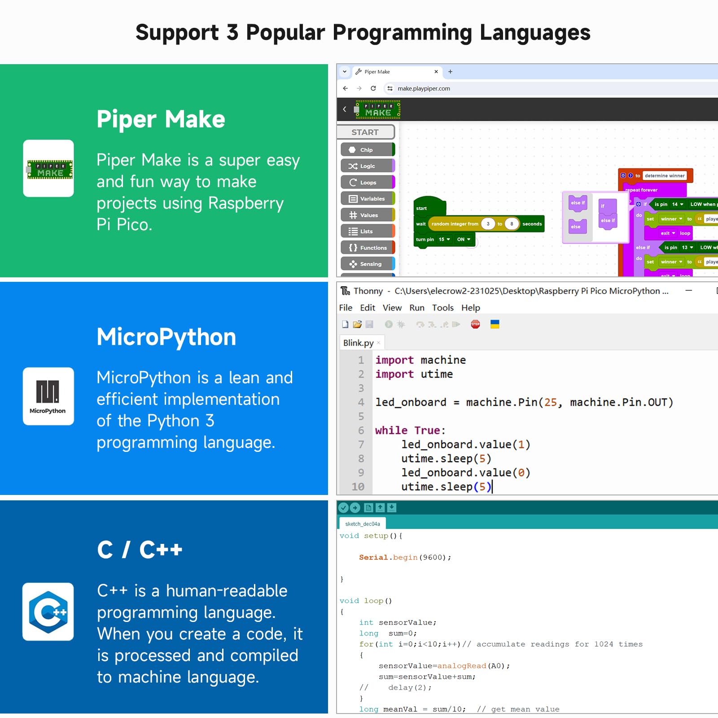Open the Sensing block category

point(368,264)
